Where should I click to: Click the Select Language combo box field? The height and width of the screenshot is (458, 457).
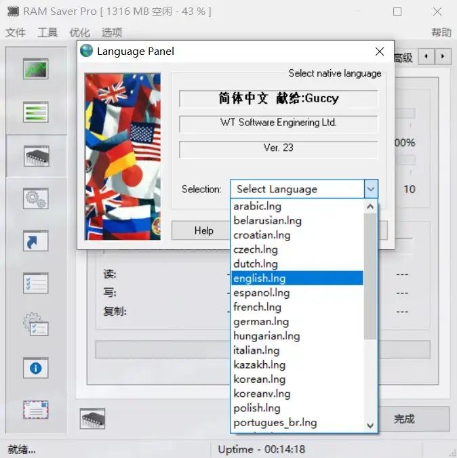298,189
